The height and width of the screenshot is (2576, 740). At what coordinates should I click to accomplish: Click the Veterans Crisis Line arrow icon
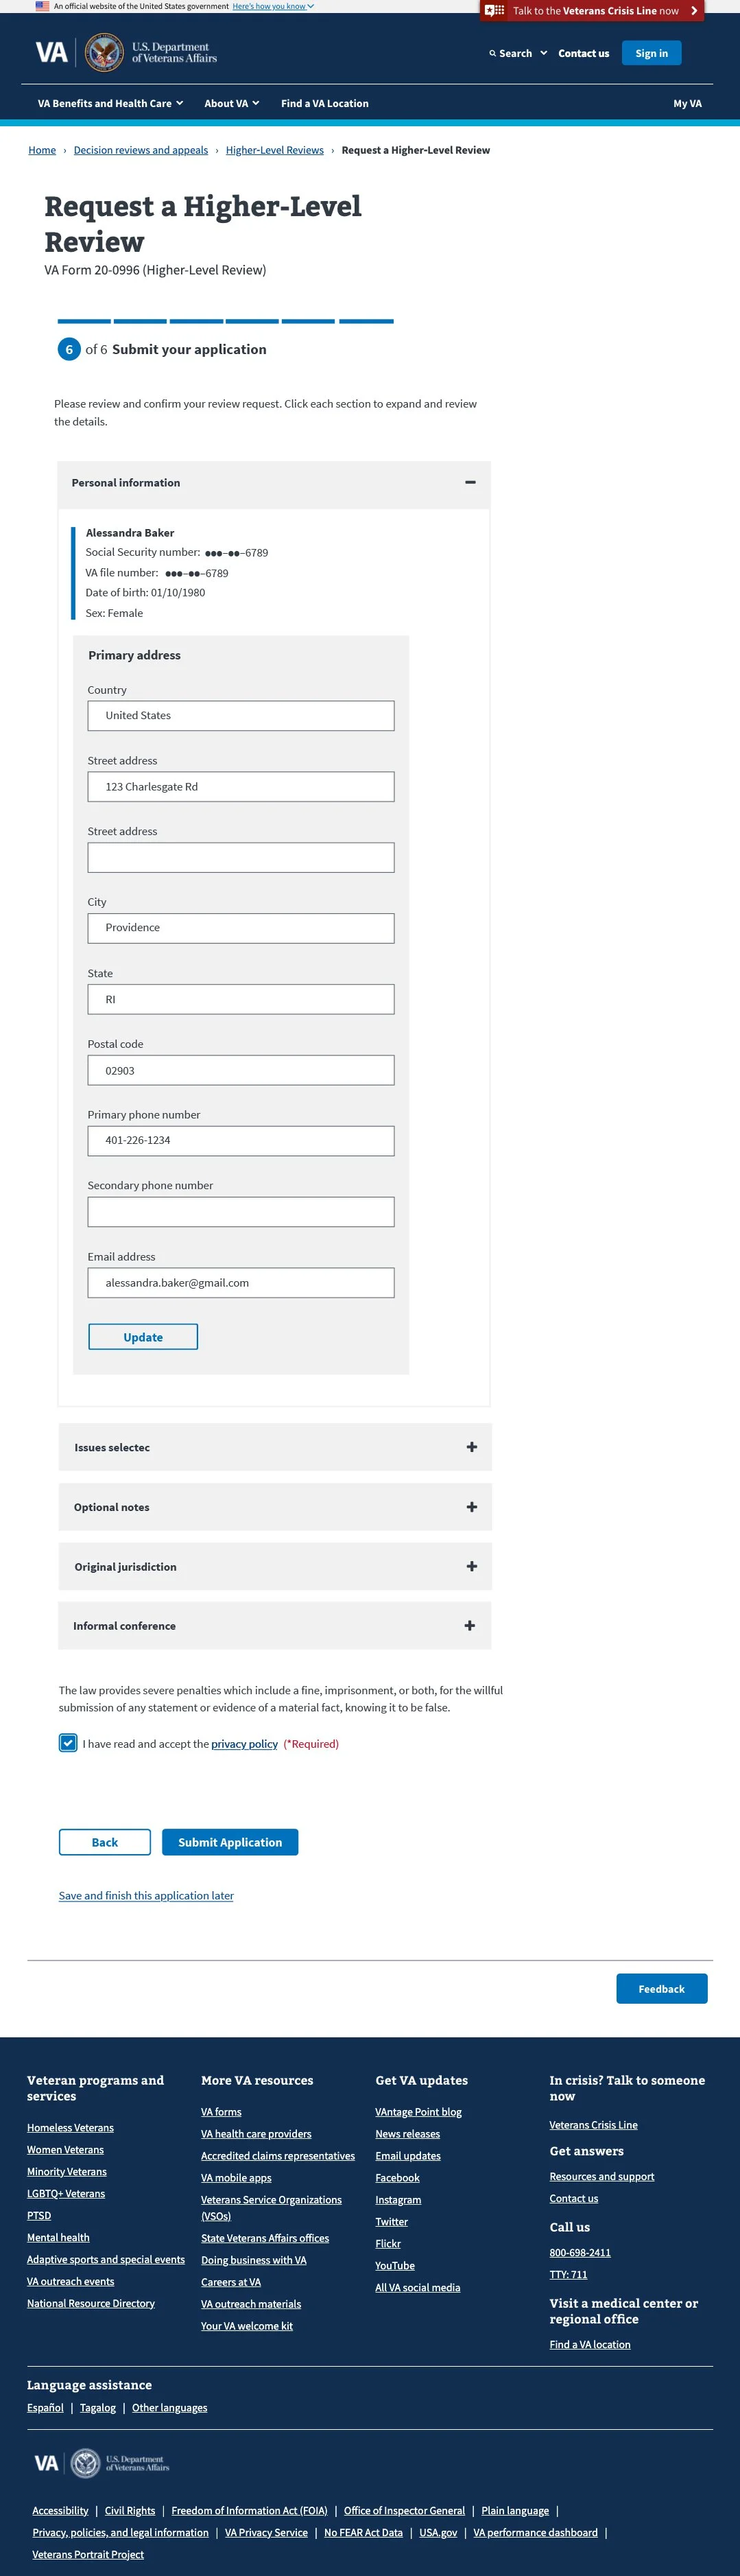(694, 11)
